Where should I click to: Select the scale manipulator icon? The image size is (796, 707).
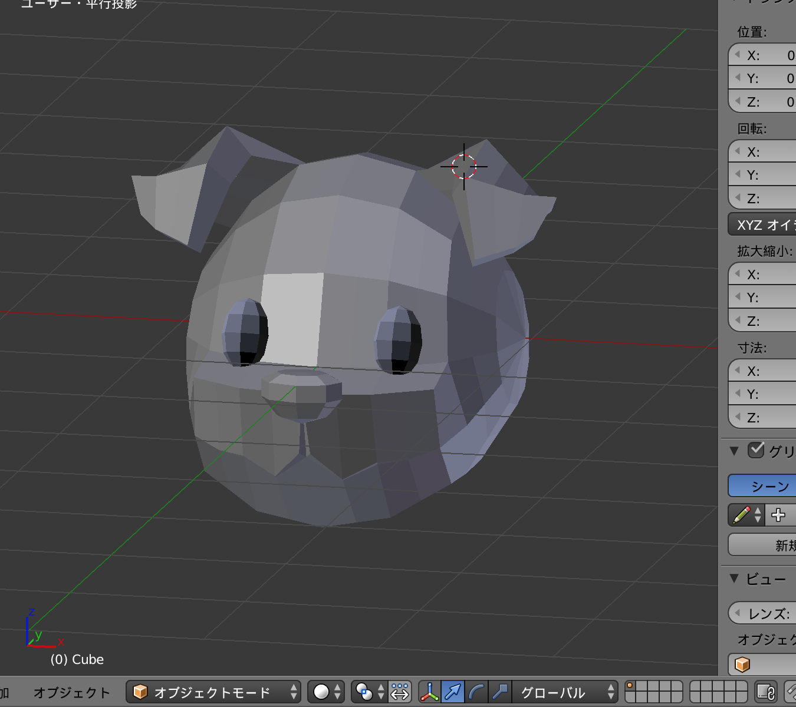tap(500, 692)
